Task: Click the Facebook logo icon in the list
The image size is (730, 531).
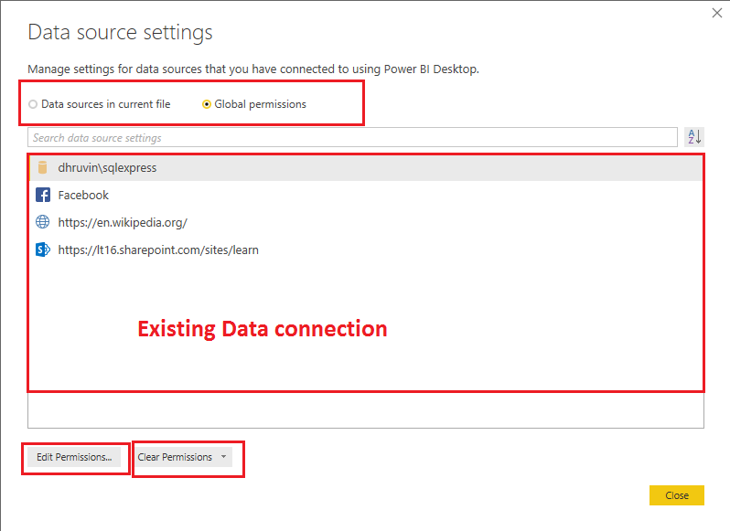Action: click(x=42, y=195)
